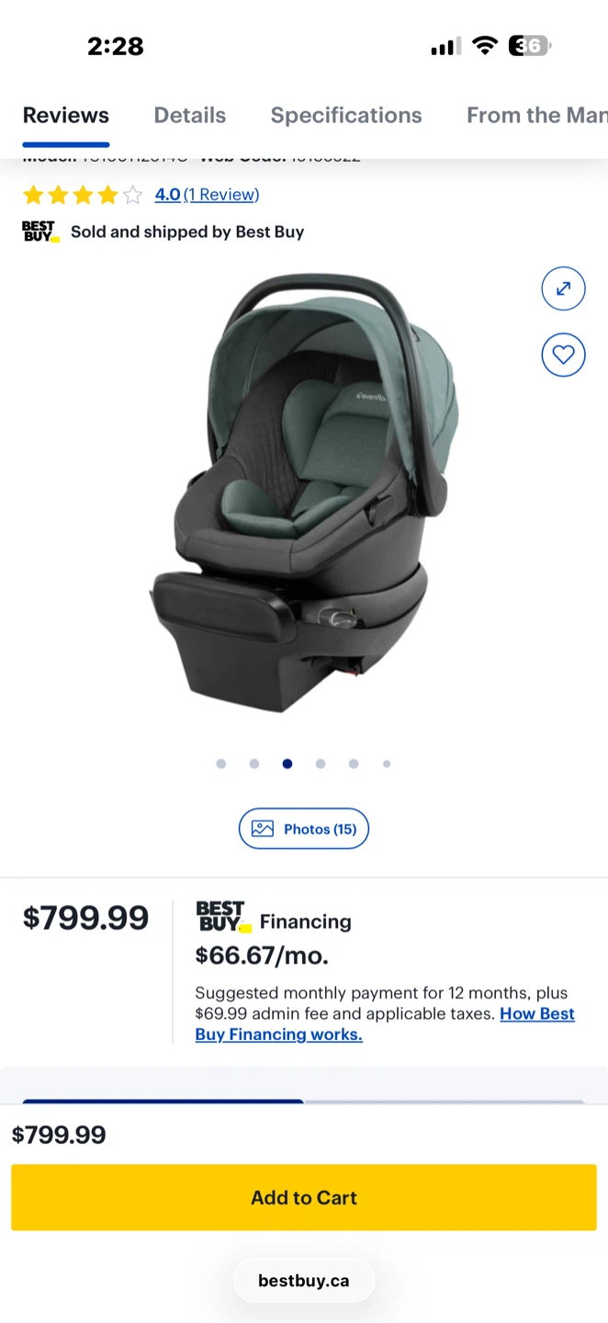
Task: Tap the Wi-Fi status icon
Action: click(x=485, y=46)
